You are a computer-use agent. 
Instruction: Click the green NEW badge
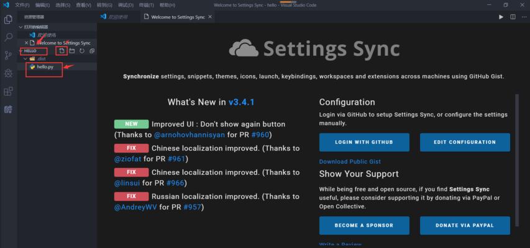click(131, 124)
